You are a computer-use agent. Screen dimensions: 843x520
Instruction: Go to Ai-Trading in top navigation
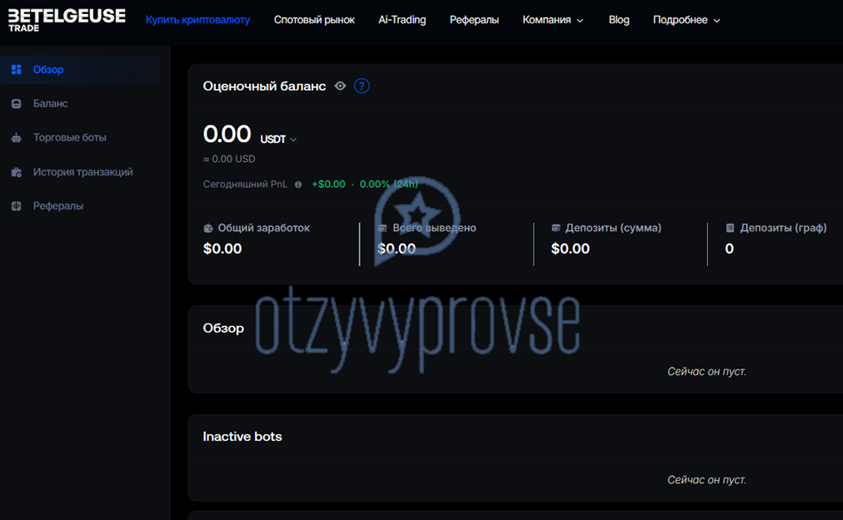[402, 20]
